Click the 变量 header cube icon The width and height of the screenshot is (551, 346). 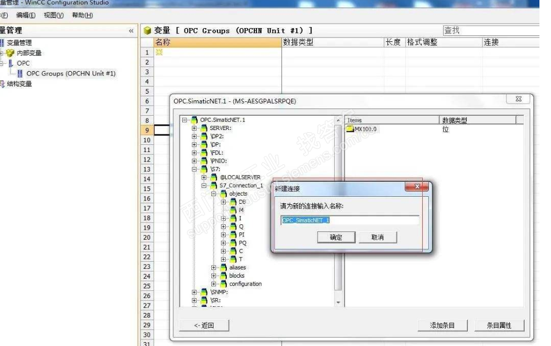(x=148, y=31)
